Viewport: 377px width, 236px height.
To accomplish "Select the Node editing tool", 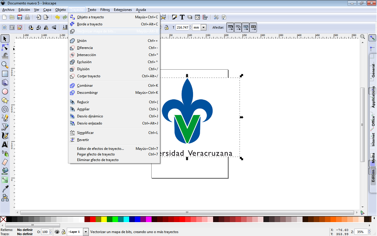I will click(5, 47).
